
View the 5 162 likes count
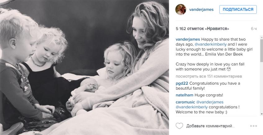pyautogui.click(x=202, y=29)
